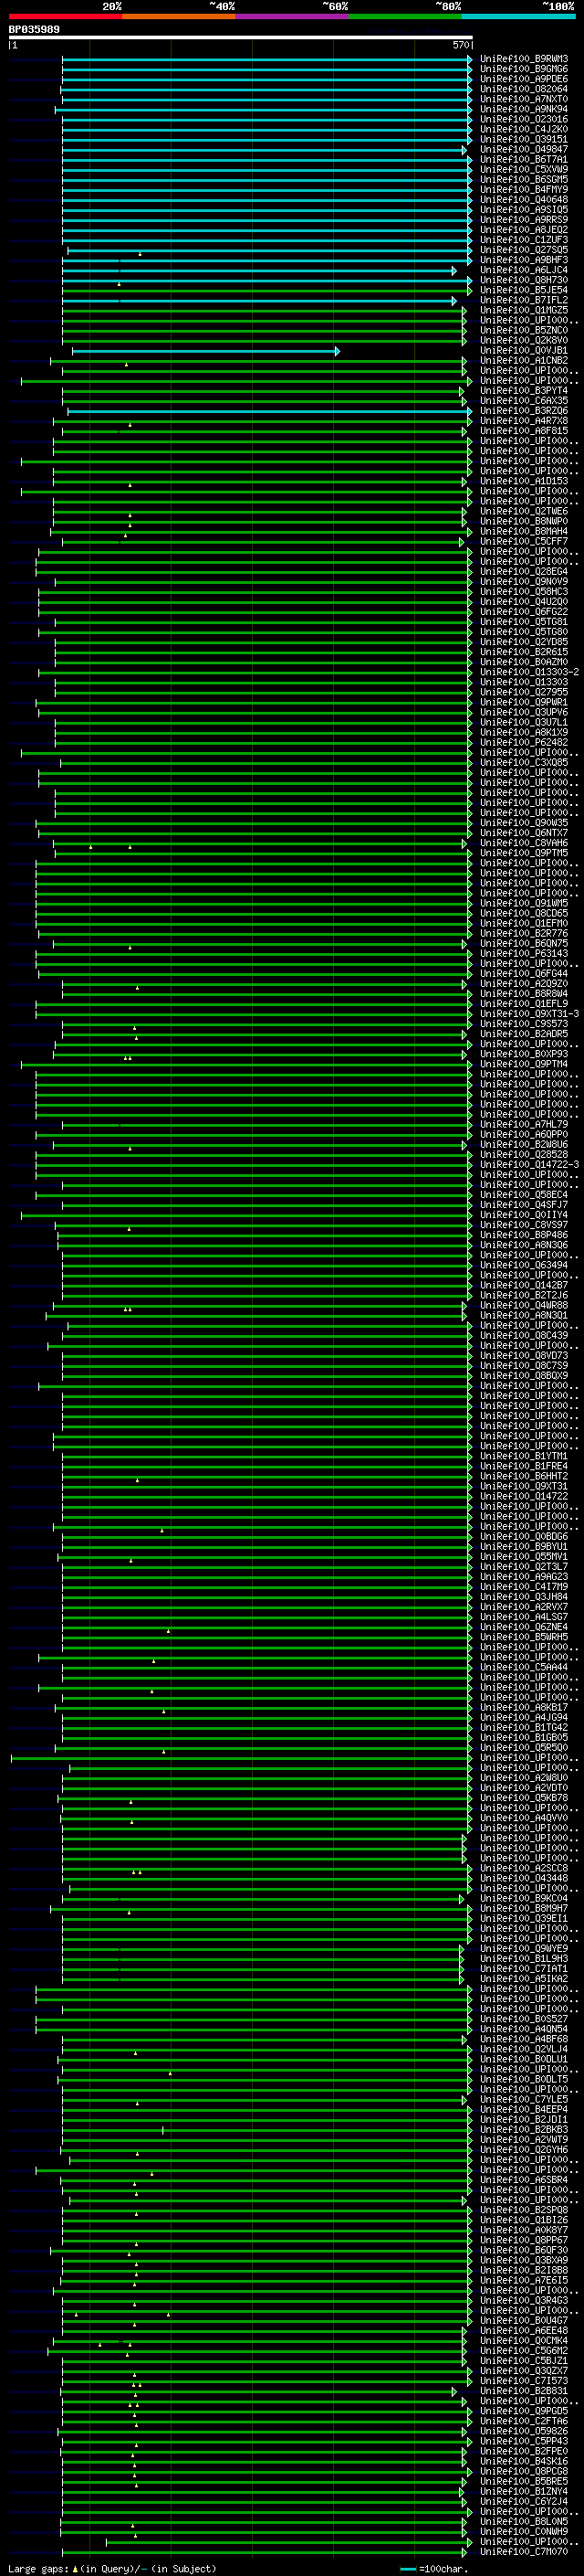Click hit label UniRef100_Q39151
The height and width of the screenshot is (2576, 584).
[x=524, y=139]
